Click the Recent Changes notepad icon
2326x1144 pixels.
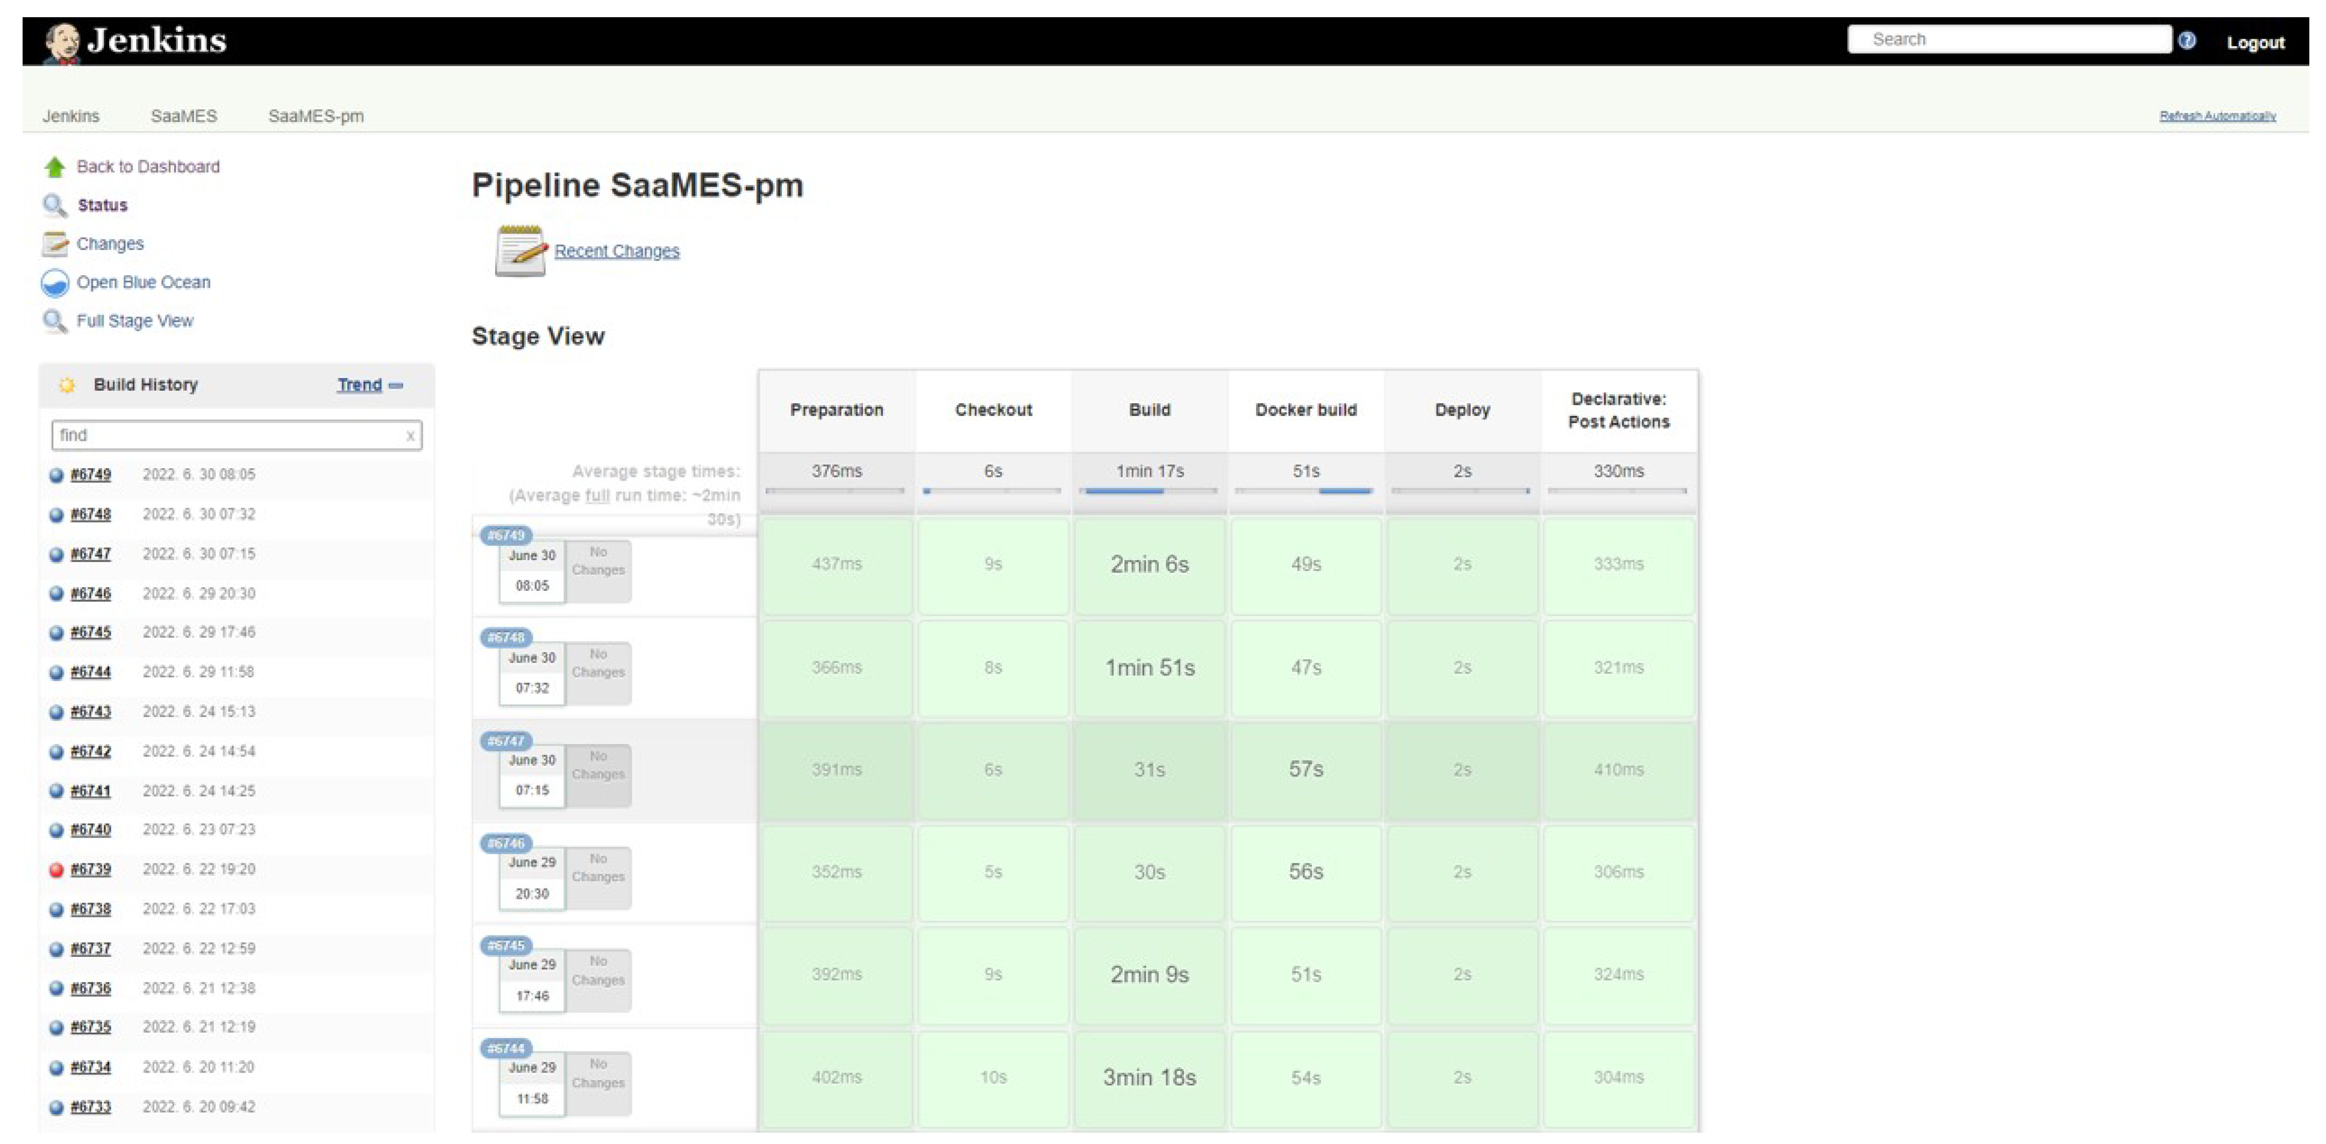tap(521, 251)
